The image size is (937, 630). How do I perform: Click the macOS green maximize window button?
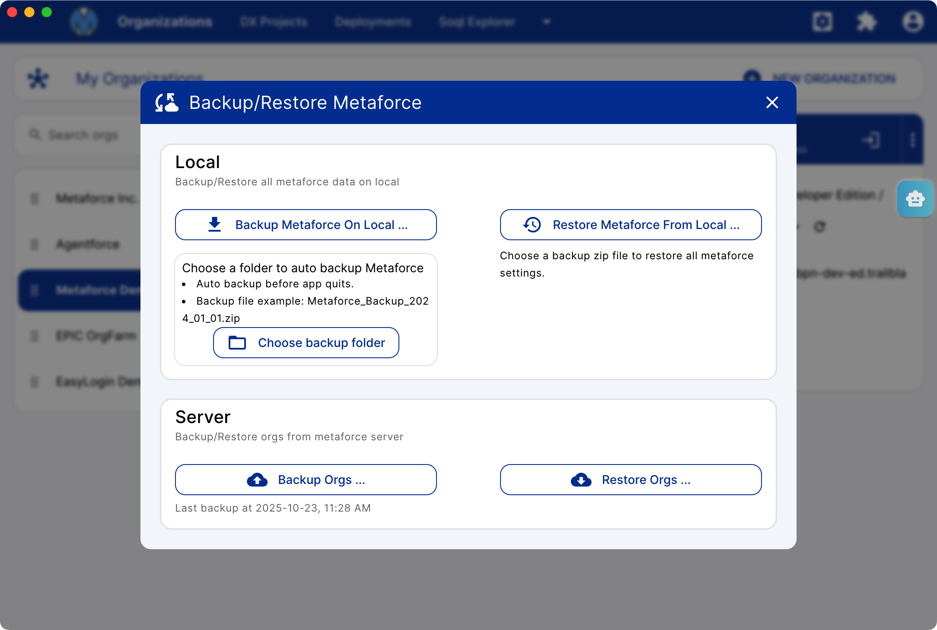[x=47, y=12]
